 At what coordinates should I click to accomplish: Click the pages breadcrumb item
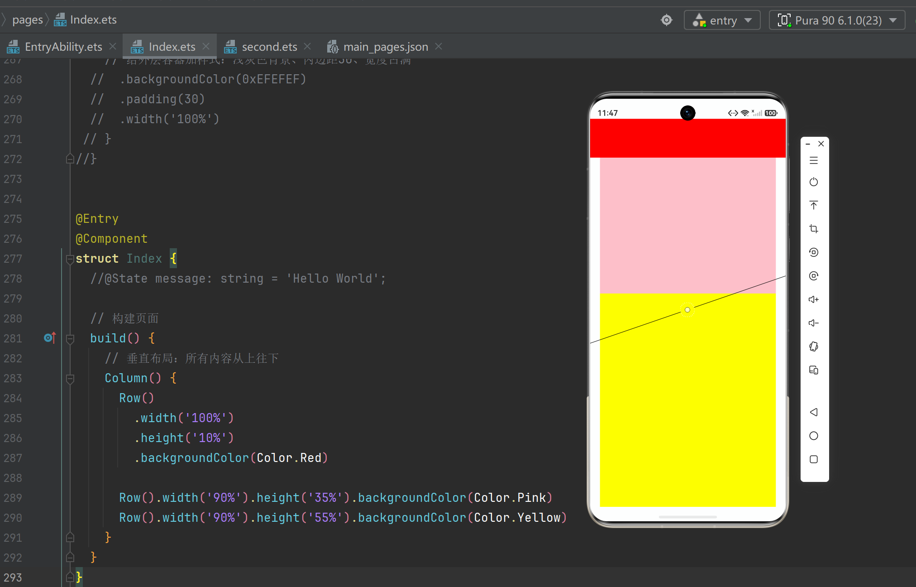pyautogui.click(x=27, y=20)
